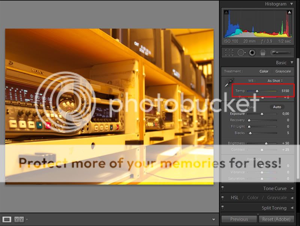The image size is (300, 226).
Task: Open the Grayscale tab in HSL panel
Action: pyautogui.click(x=277, y=198)
